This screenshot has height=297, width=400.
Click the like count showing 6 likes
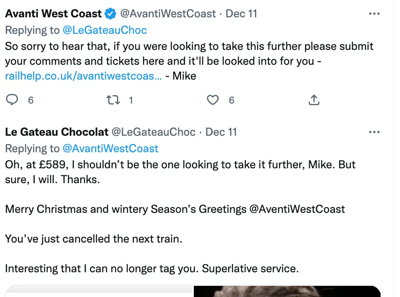tap(231, 100)
